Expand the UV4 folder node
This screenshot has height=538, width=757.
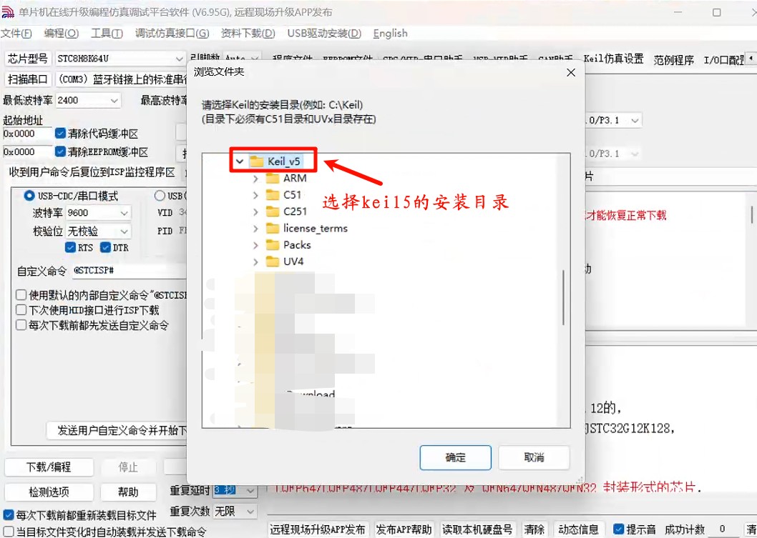click(255, 261)
